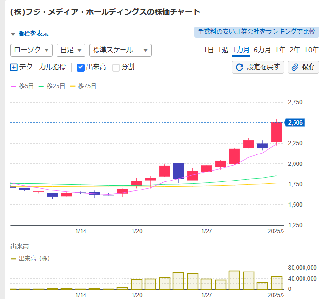The image size is (323, 299).
Task: Click the plus icon beside テクニカル指標
Action: [14, 67]
